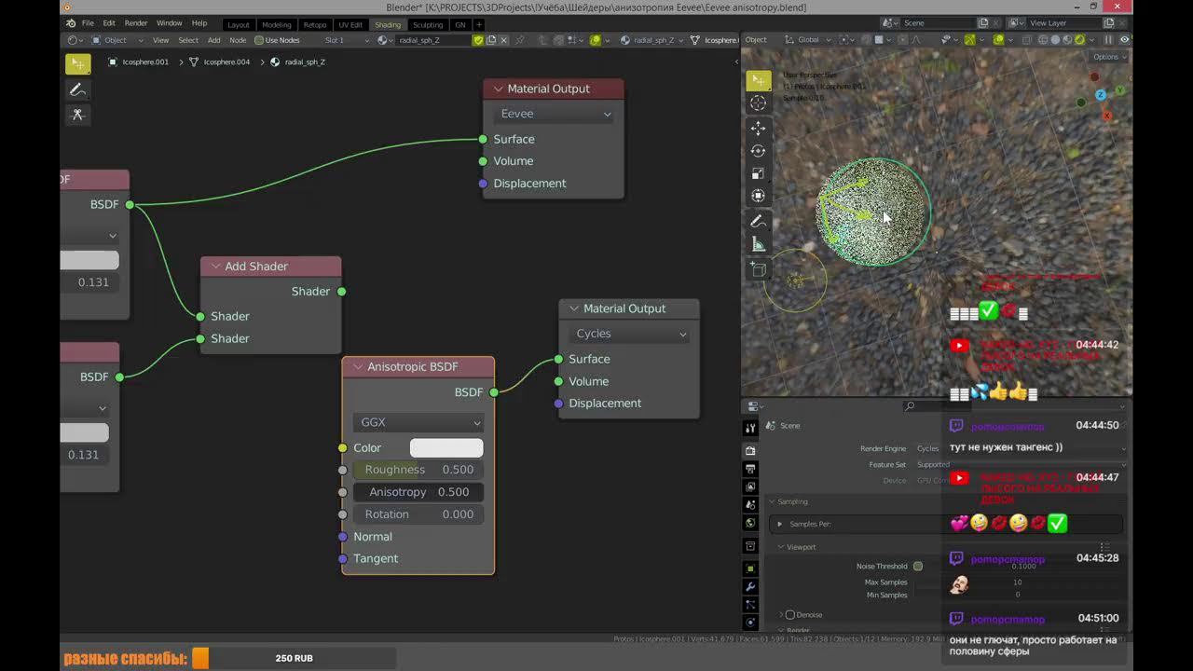The height and width of the screenshot is (671, 1193).
Task: Click the Options button in viewport header
Action: (x=1106, y=57)
